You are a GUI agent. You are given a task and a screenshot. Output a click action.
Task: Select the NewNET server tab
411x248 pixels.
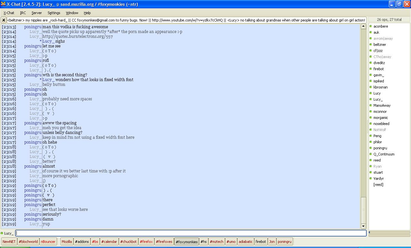click(9, 242)
